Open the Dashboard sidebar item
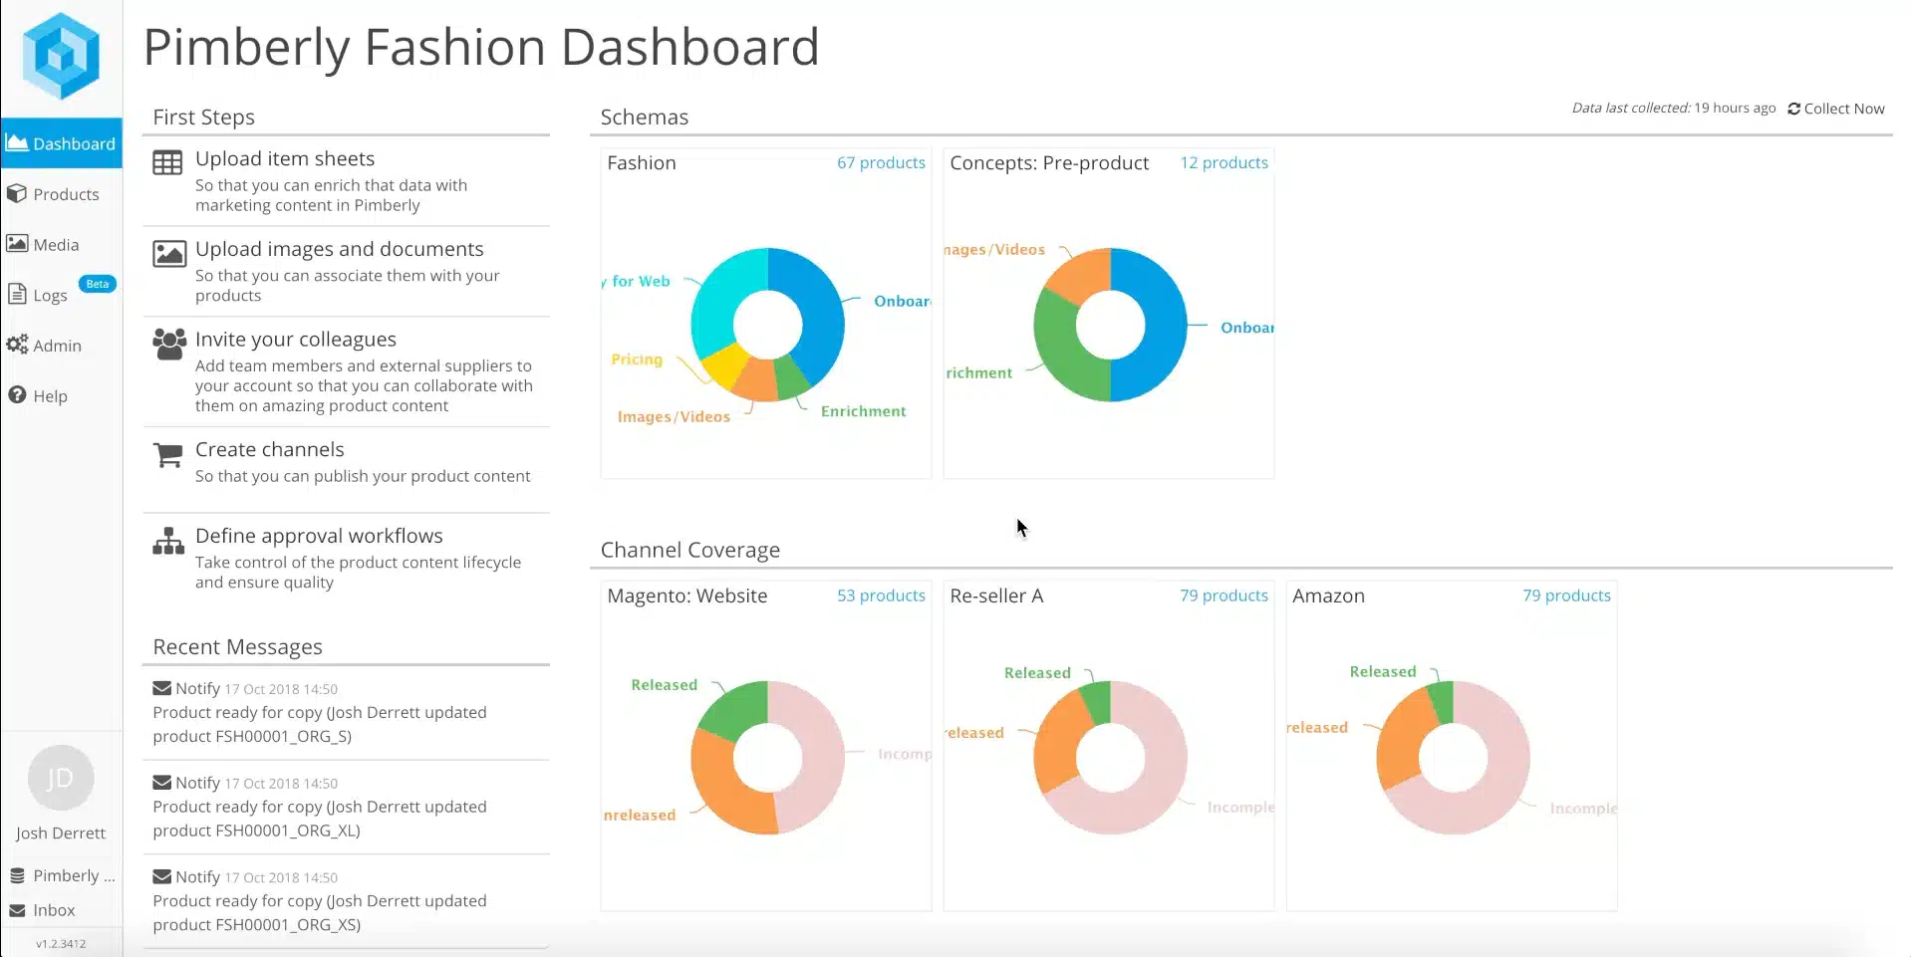This screenshot has width=1911, height=957. tap(61, 143)
